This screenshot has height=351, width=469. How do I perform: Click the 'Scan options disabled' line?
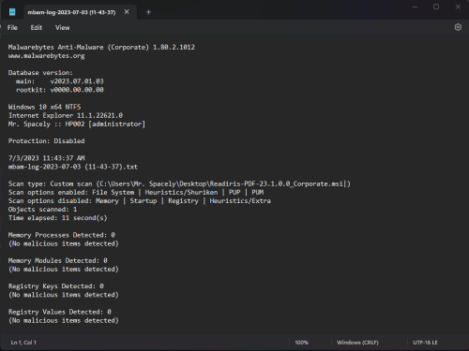coord(140,201)
